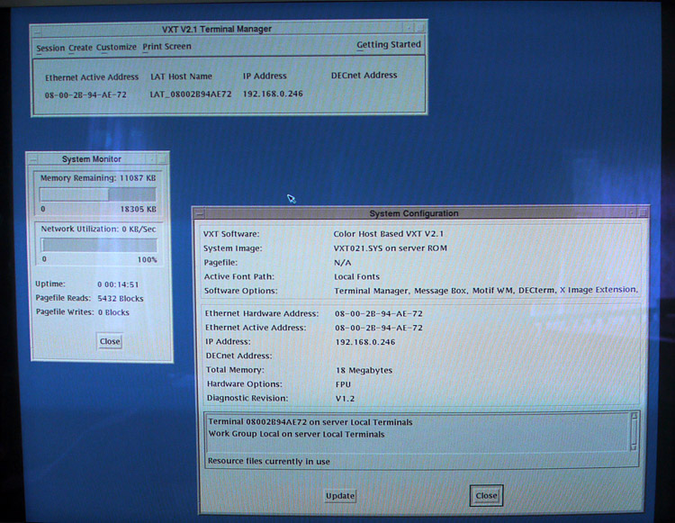This screenshot has width=675, height=523.
Task: Open System Monitor window menu button
Action: [x=33, y=159]
